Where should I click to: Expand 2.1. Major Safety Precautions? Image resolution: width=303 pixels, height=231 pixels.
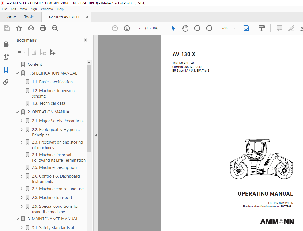click(x=22, y=121)
